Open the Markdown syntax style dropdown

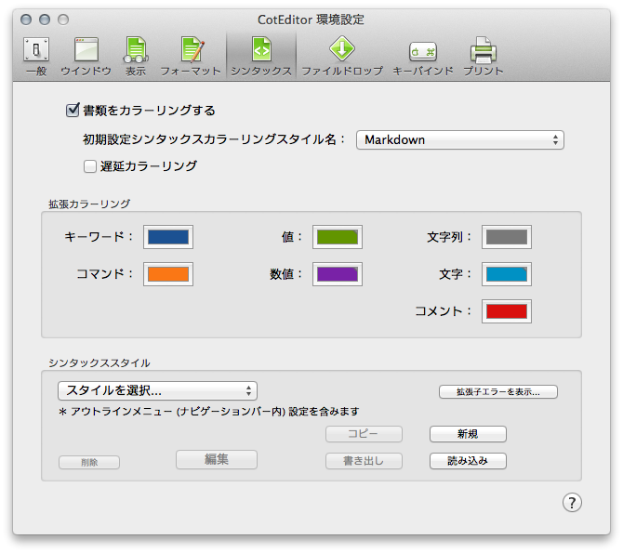(x=460, y=140)
